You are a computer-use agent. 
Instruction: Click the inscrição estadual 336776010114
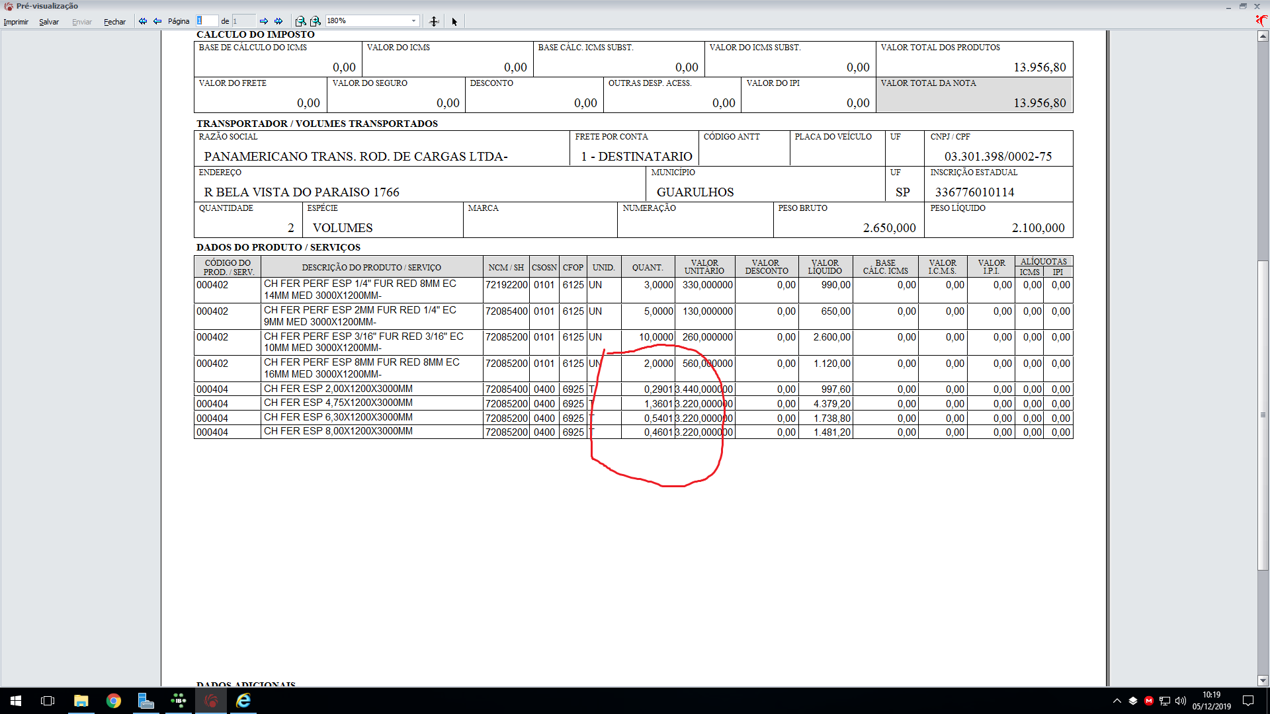974,192
